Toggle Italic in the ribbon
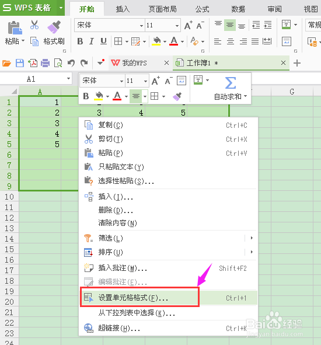The height and width of the screenshot is (345, 321). pyautogui.click(x=92, y=41)
